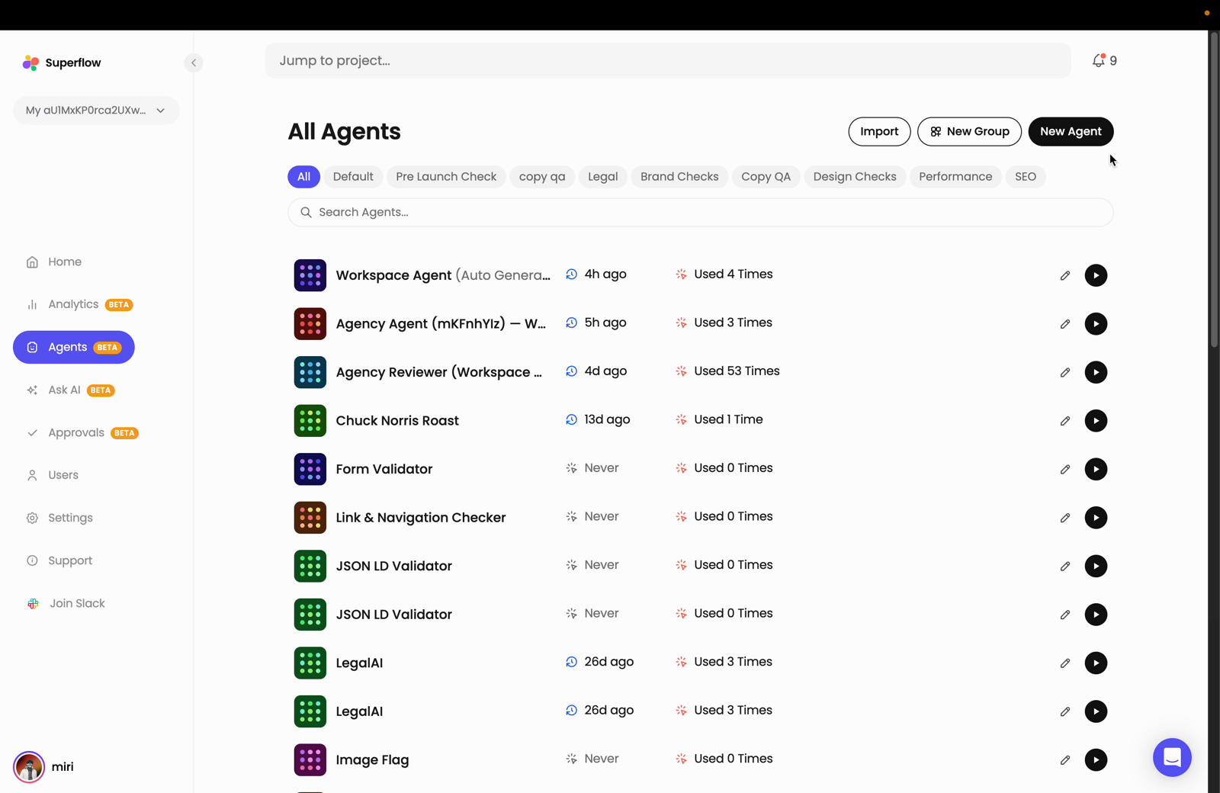Screen dimensions: 1220x793
Task: Open the workspace selector dropdown
Action: point(96,111)
